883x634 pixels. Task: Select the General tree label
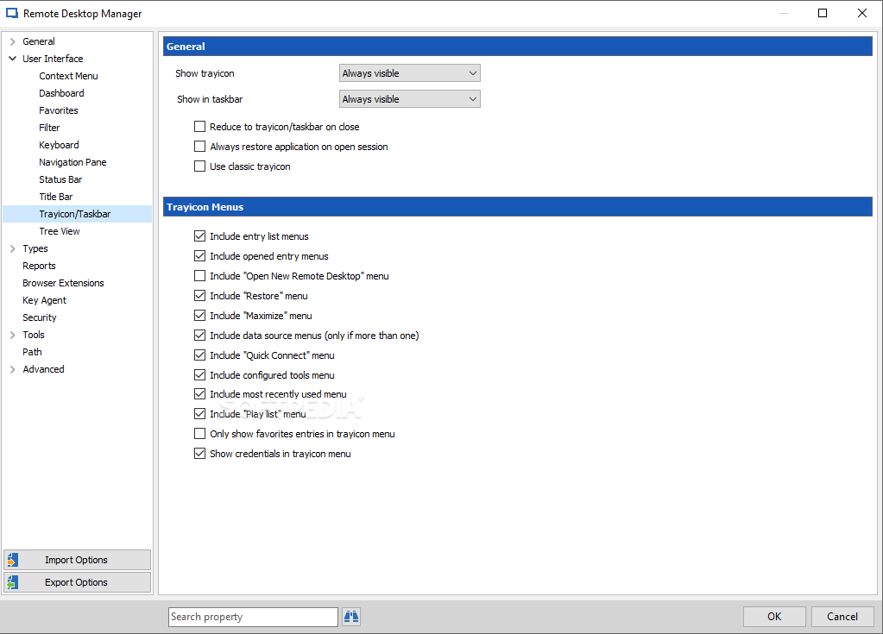click(38, 41)
